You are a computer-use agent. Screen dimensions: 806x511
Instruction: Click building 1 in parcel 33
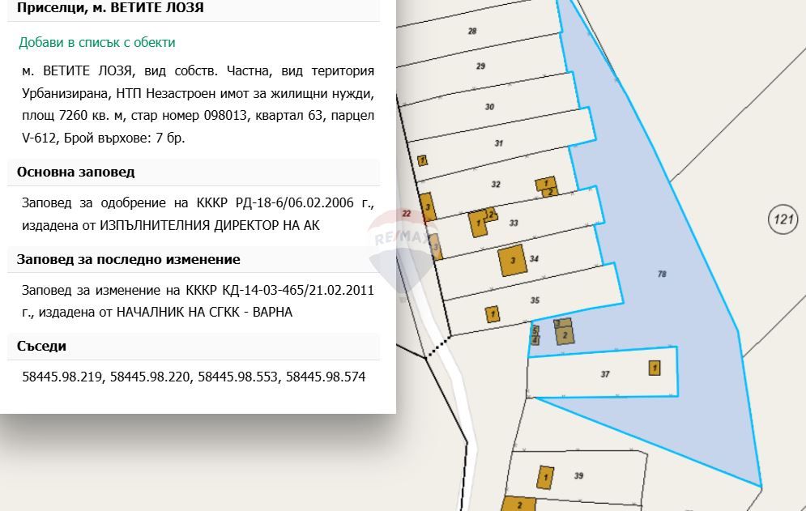point(478,224)
